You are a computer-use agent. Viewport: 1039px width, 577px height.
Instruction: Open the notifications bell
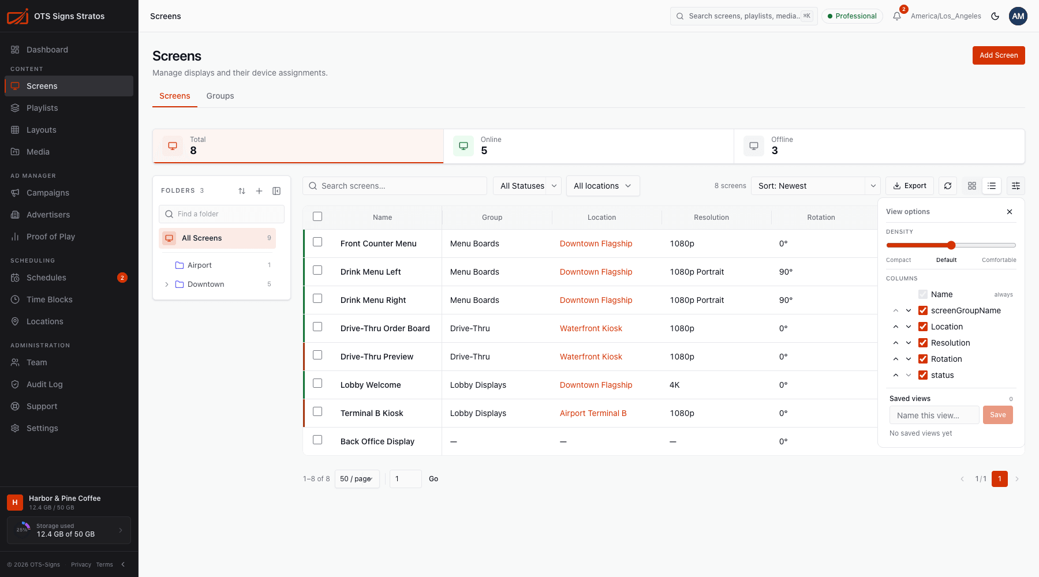tap(897, 16)
